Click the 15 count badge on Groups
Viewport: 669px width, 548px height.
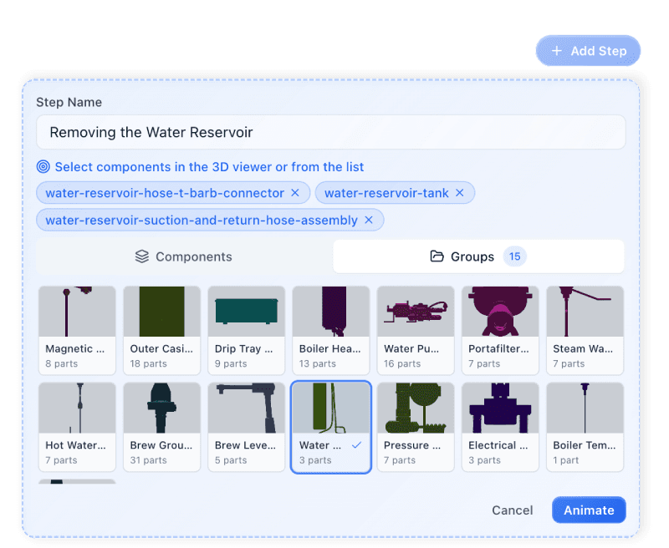click(x=514, y=256)
